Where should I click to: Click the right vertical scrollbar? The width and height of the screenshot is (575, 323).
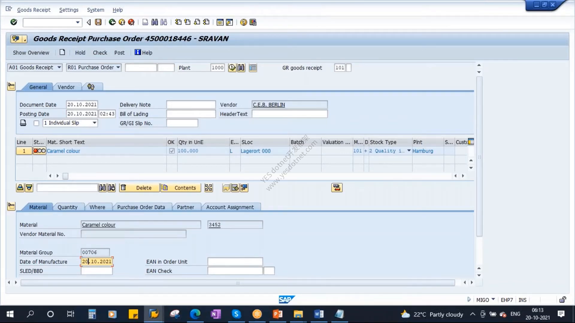pos(479,156)
